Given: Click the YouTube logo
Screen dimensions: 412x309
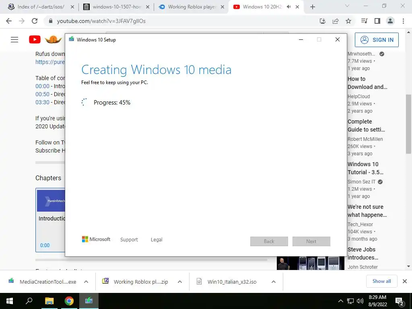Looking at the screenshot, I should [x=35, y=40].
